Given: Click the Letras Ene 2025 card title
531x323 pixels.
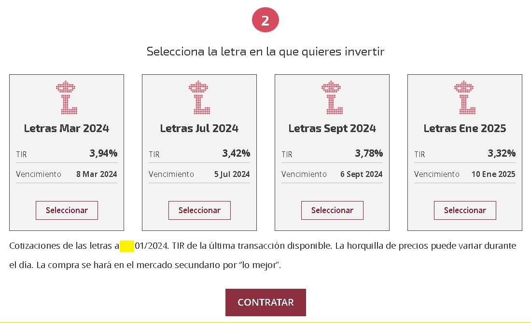Looking at the screenshot, I should pos(465,129).
